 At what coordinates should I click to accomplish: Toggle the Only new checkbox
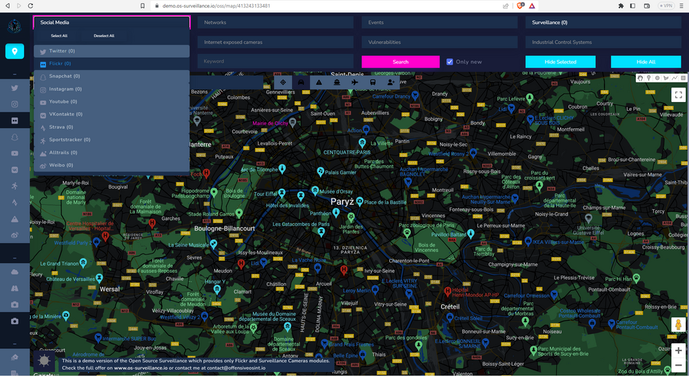(450, 62)
